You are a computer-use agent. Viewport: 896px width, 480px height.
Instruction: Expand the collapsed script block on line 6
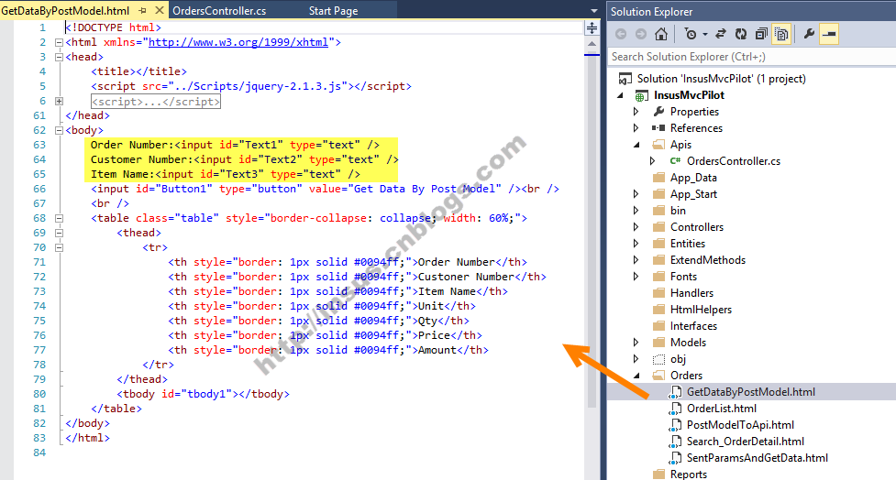[59, 101]
